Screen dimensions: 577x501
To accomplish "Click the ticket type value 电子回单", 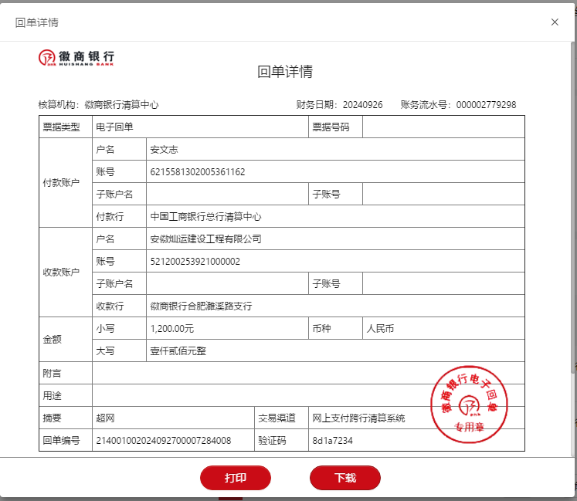I will (x=114, y=127).
